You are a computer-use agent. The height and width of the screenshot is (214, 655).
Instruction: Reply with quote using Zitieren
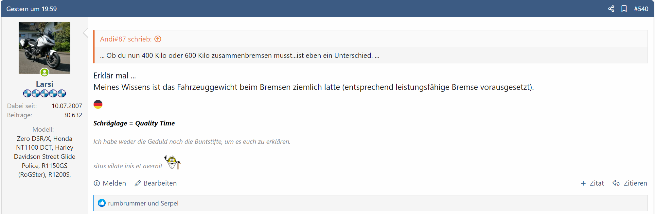(x=630, y=183)
